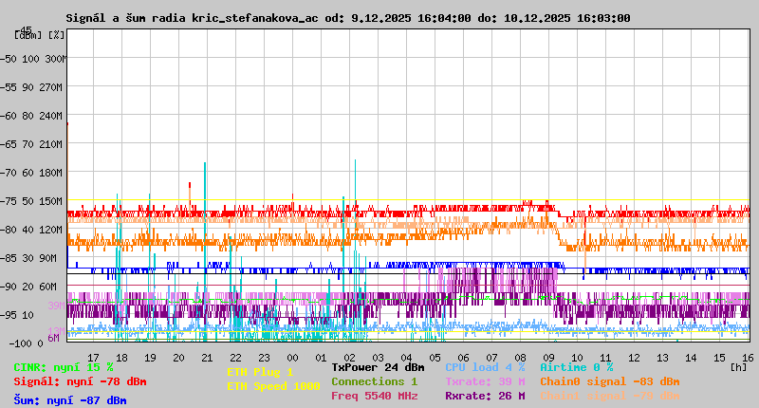
Task: Select the cyan Airtime 0 % legend entry
Action: 576,366
